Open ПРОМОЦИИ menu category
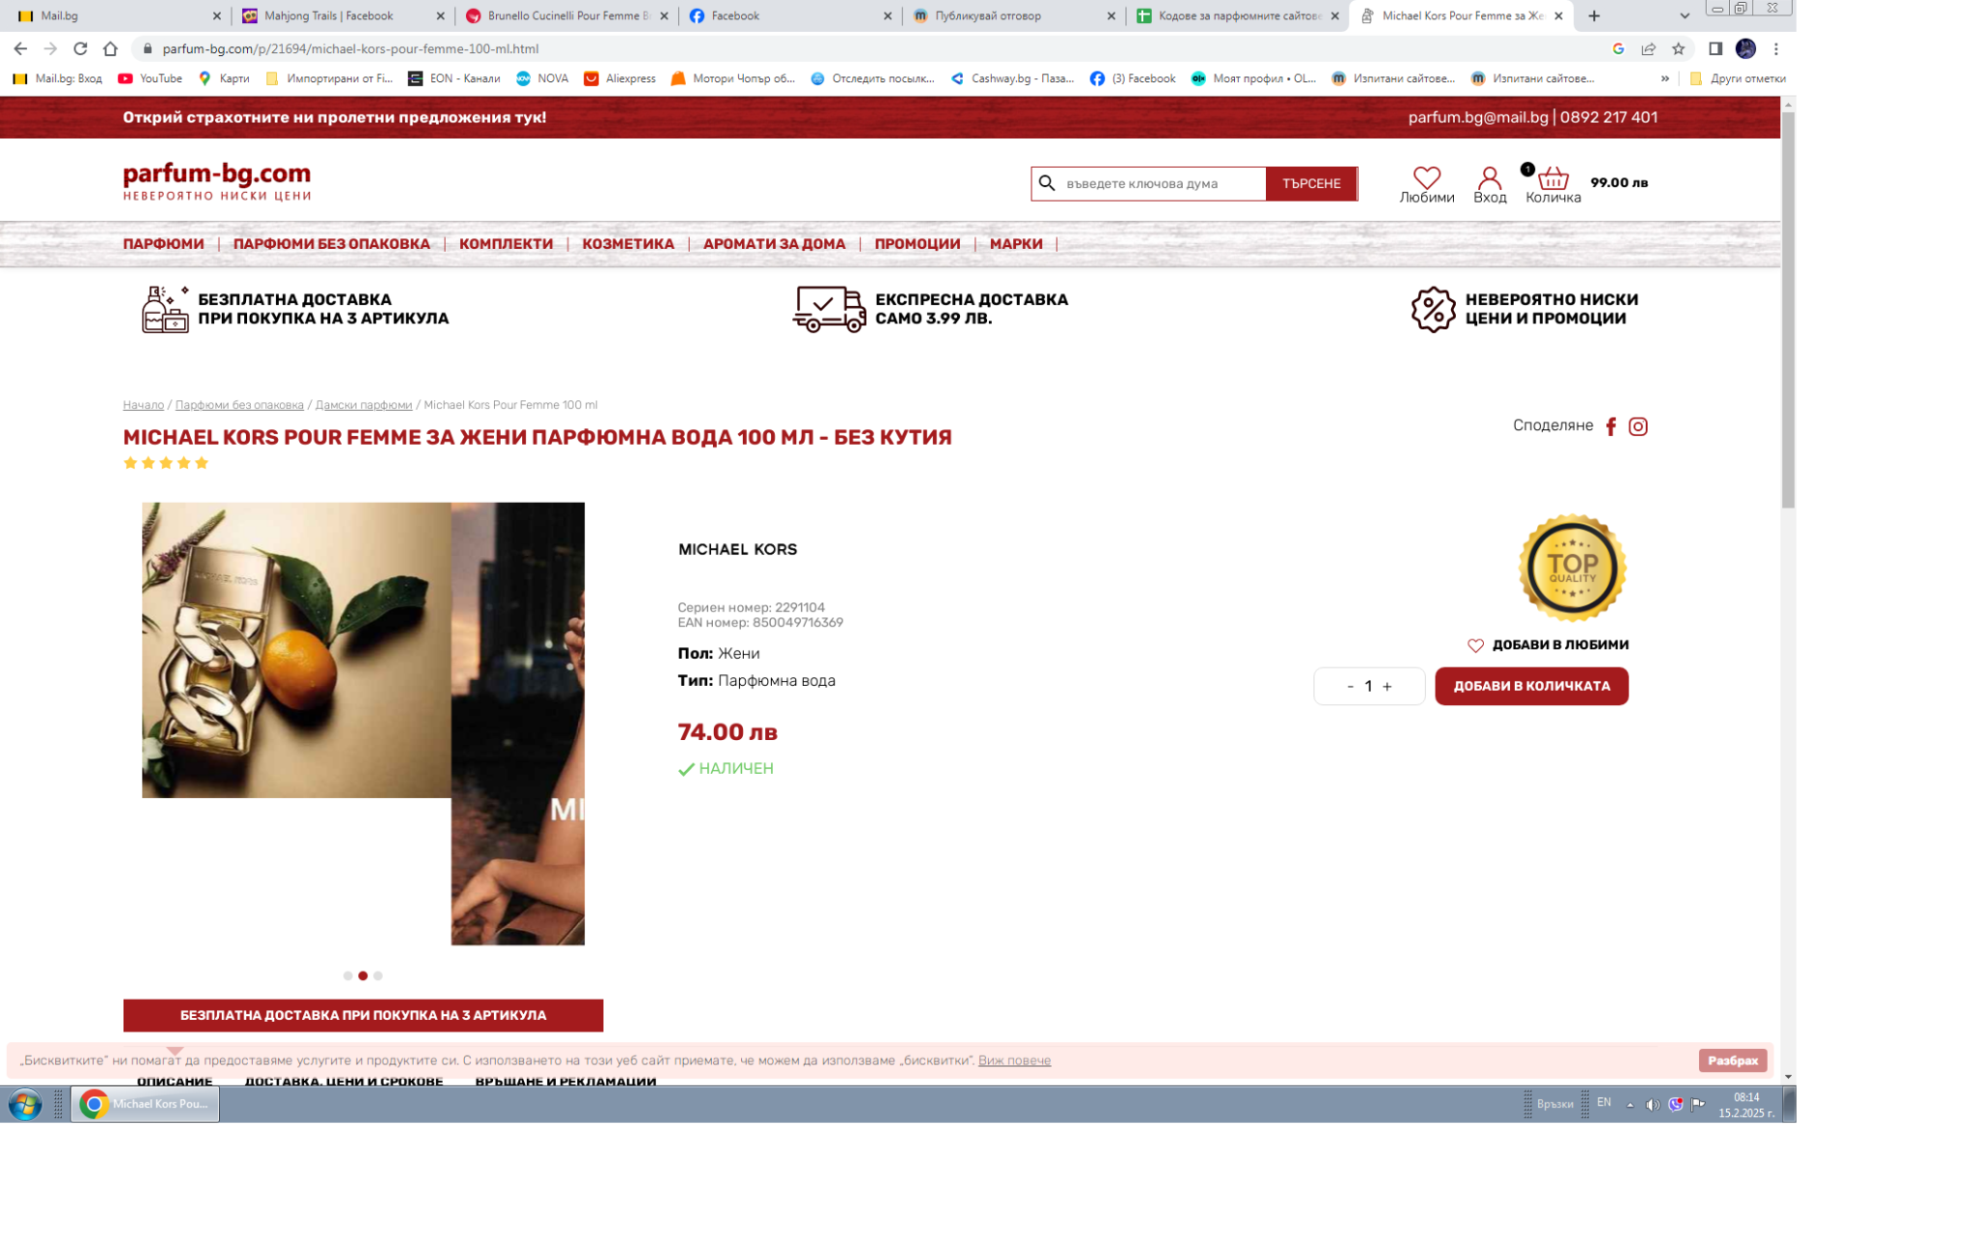Screen dimensions: 1976x1235 (917, 244)
